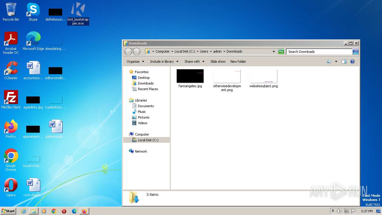The width and height of the screenshot is (382, 215).
Task: Open Include in library dropdown
Action: 164,62
